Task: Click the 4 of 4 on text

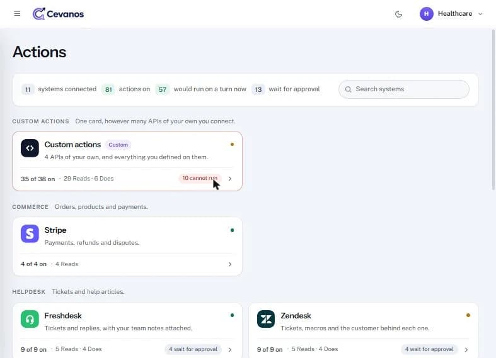Action: click(33, 264)
